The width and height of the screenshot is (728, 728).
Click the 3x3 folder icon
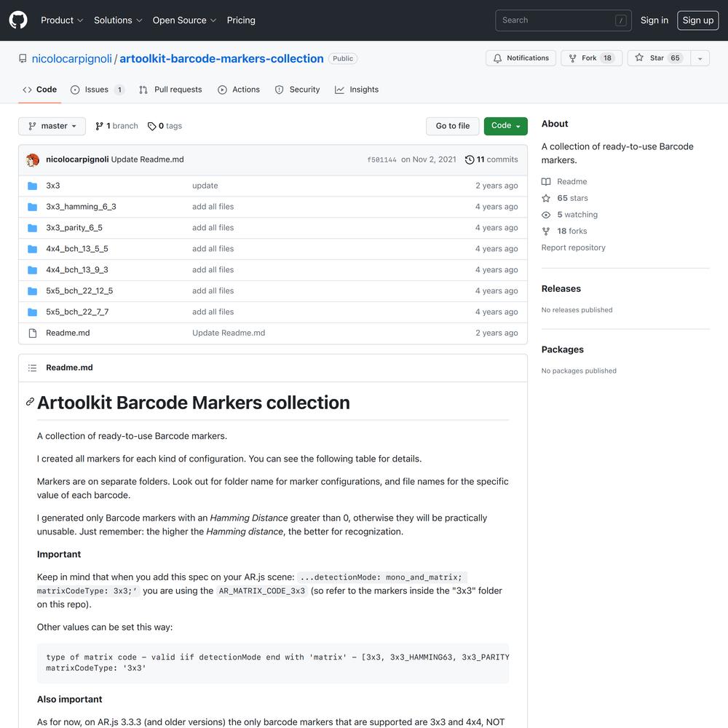pyautogui.click(x=33, y=186)
